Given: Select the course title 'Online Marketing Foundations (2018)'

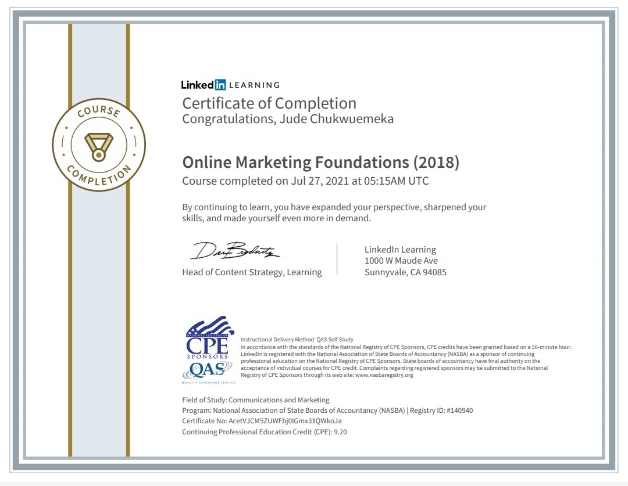Looking at the screenshot, I should coord(321,162).
